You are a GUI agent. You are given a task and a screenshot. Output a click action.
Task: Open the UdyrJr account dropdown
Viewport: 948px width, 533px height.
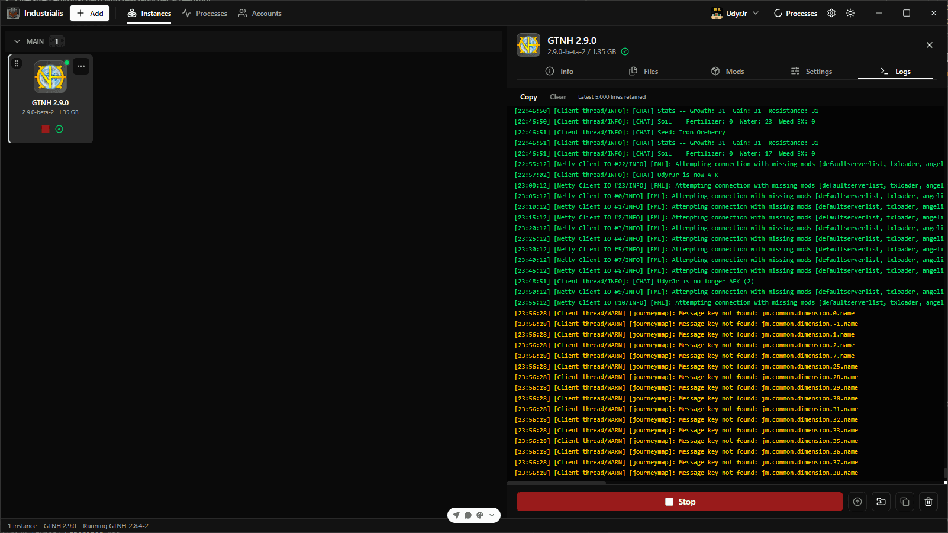734,13
